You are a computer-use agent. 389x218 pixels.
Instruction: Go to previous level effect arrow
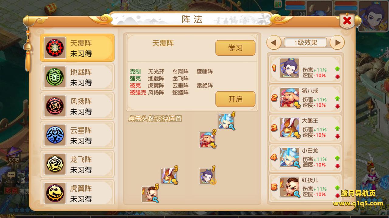pyautogui.click(x=274, y=43)
